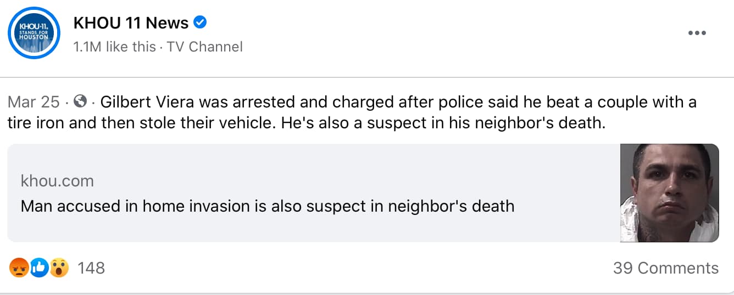Open the KHOU 11 profile picture

(x=34, y=33)
